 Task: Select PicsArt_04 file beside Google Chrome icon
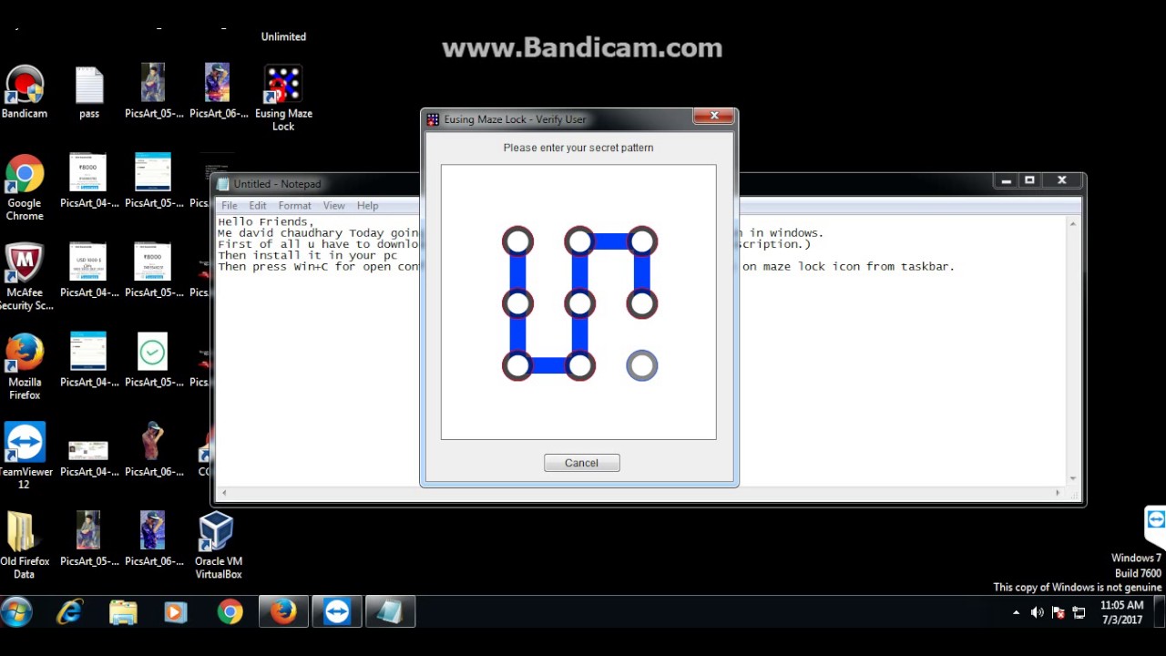(89, 181)
